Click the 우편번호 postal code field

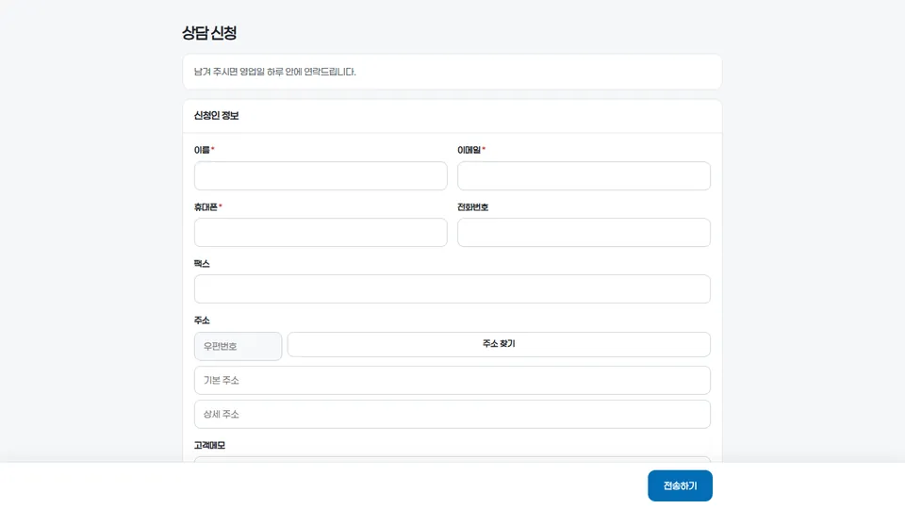(x=238, y=346)
